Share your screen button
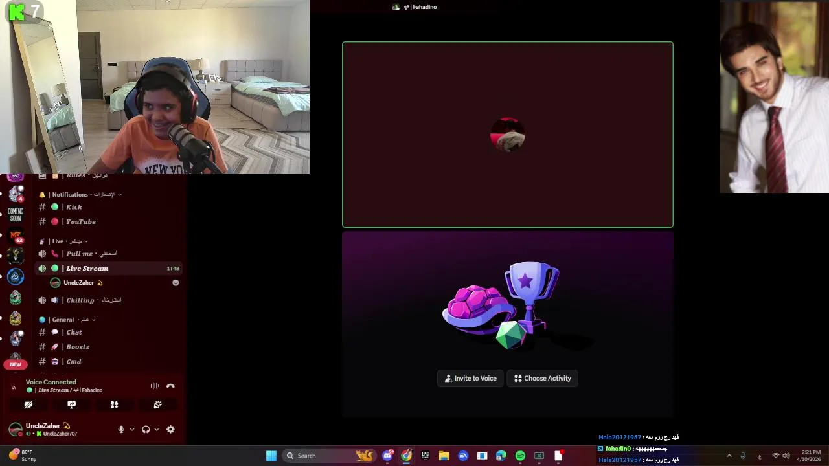 pos(71,405)
